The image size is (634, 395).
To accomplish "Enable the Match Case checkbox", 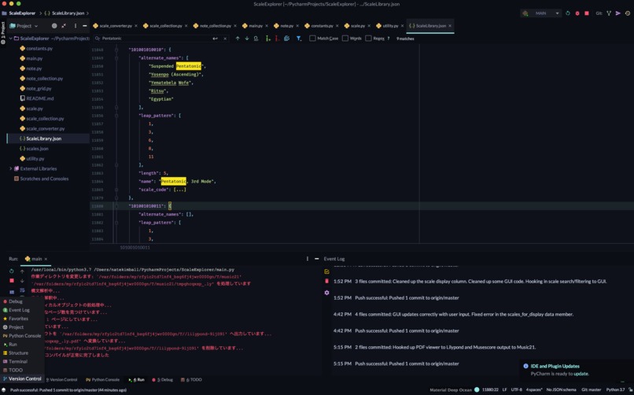I will click(312, 39).
